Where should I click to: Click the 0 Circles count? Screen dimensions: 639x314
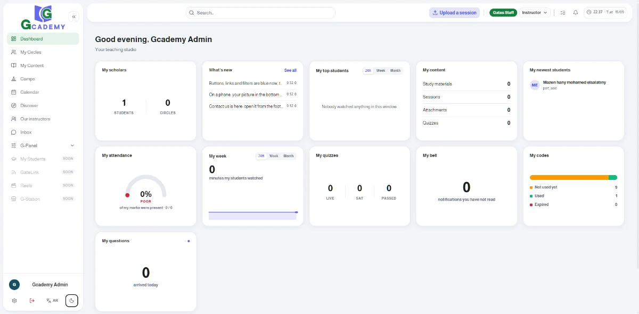pyautogui.click(x=168, y=106)
